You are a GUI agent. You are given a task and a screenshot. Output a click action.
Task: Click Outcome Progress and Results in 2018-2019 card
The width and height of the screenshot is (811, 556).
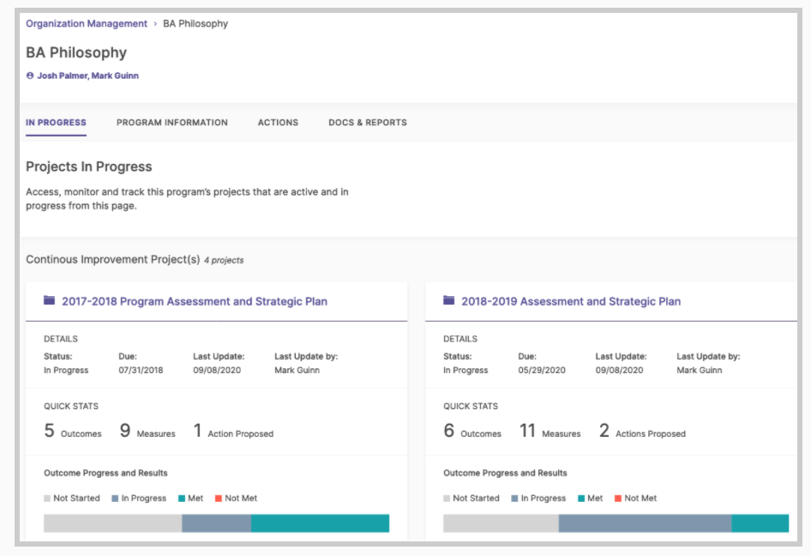click(x=505, y=473)
